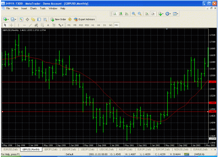Select the MN monthly timeframe button
The image size is (218, 157).
coord(116,25)
